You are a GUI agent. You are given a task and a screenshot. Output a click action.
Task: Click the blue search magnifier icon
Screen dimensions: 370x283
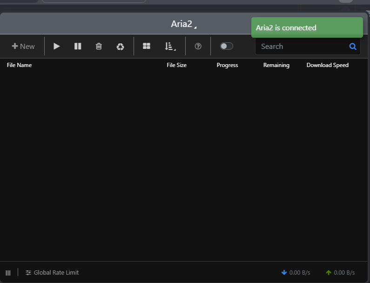pos(353,47)
